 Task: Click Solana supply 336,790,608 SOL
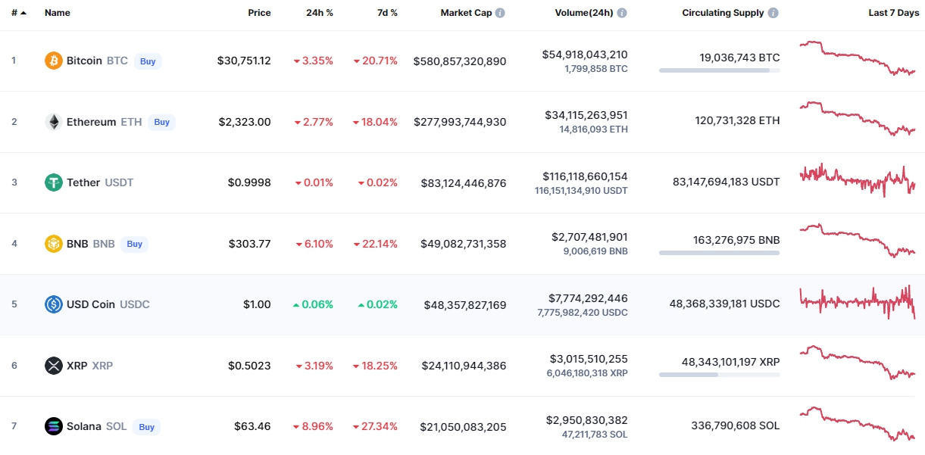pos(736,425)
